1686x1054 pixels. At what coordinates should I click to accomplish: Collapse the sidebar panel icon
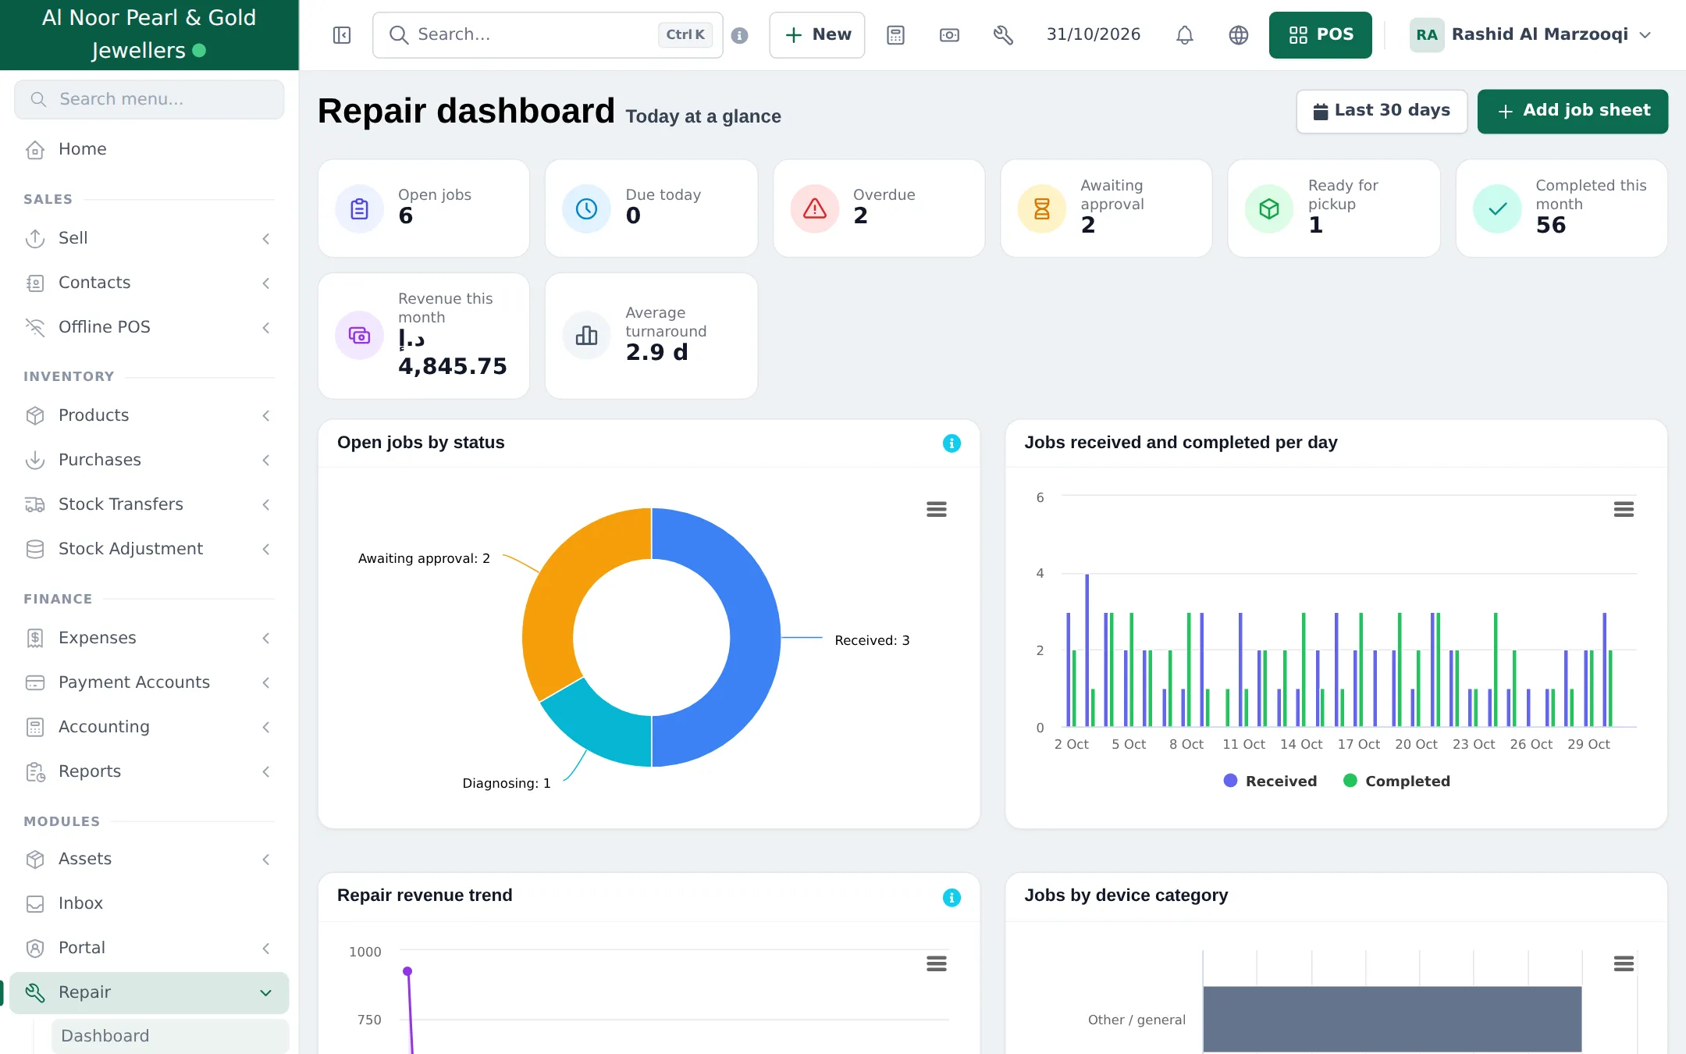(x=342, y=35)
